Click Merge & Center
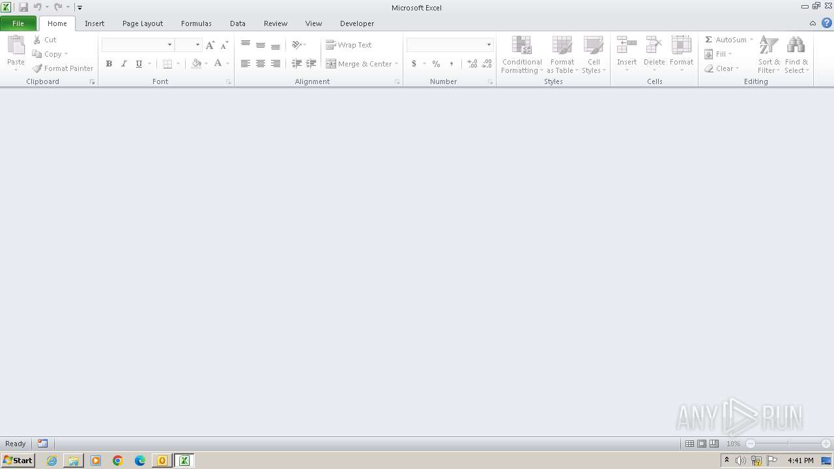This screenshot has width=834, height=469. pos(359,64)
